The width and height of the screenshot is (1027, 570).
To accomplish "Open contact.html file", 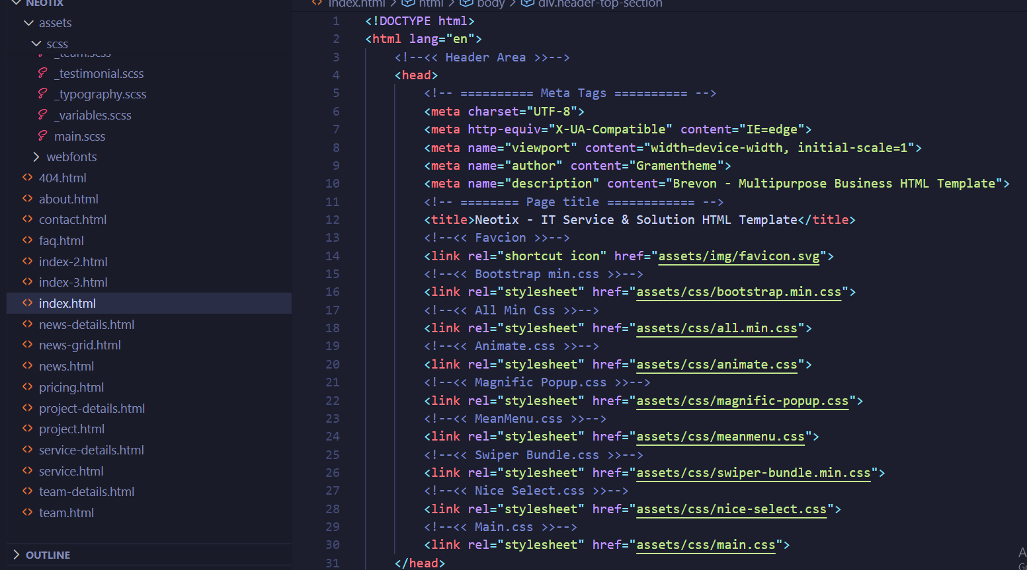I will pyautogui.click(x=73, y=219).
